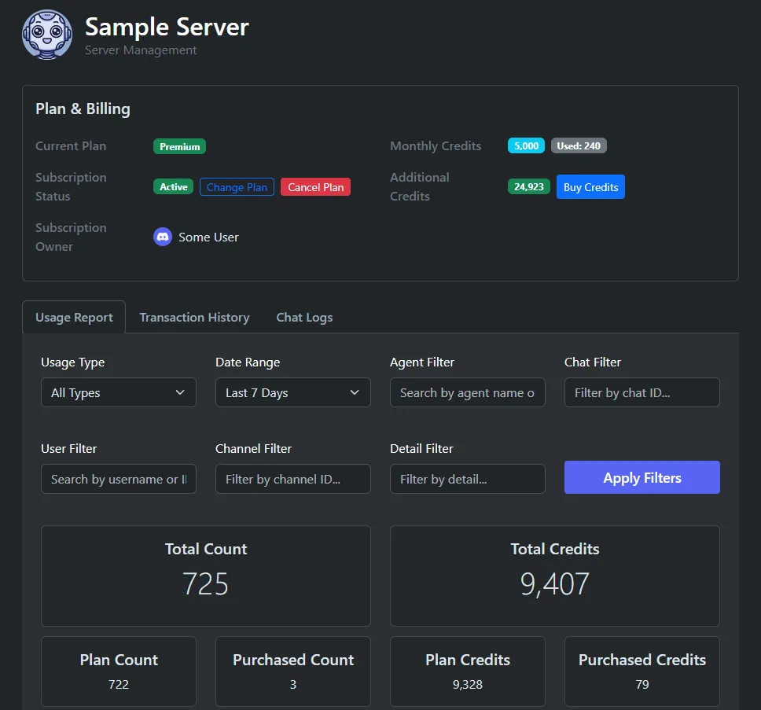This screenshot has height=710, width=761.
Task: Switch to the Usage Report tab
Action: pyautogui.click(x=74, y=318)
